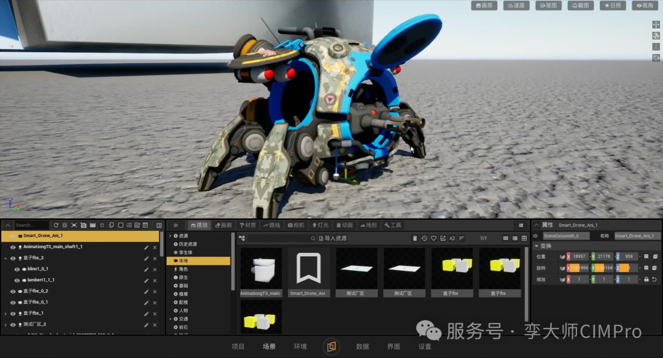Screen dimensions: 663x358
Task: Collapse the 变换 transform section
Action: coord(537,246)
